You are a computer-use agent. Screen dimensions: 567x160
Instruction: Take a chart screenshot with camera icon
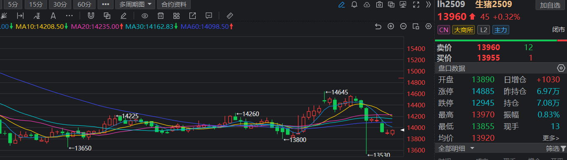pos(379,5)
